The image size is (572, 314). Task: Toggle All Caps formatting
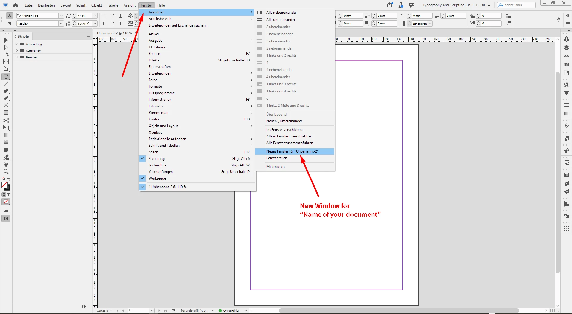click(x=105, y=16)
